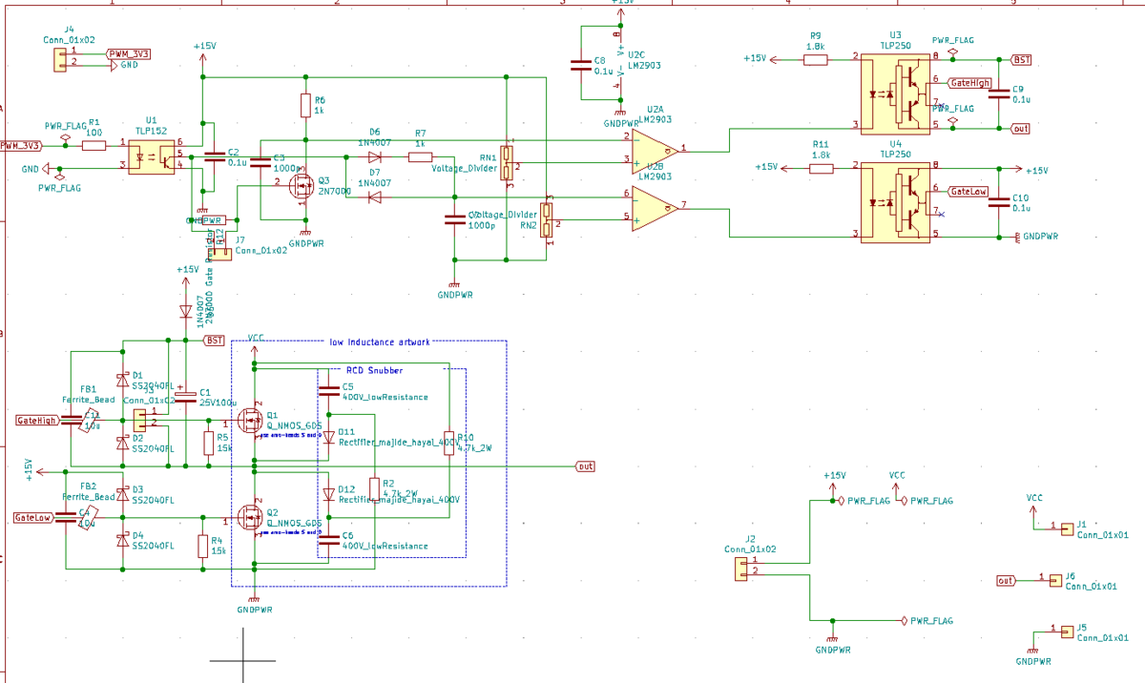This screenshot has width=1145, height=683.
Task: Select resistor R5 15k symbol
Action: [x=209, y=443]
